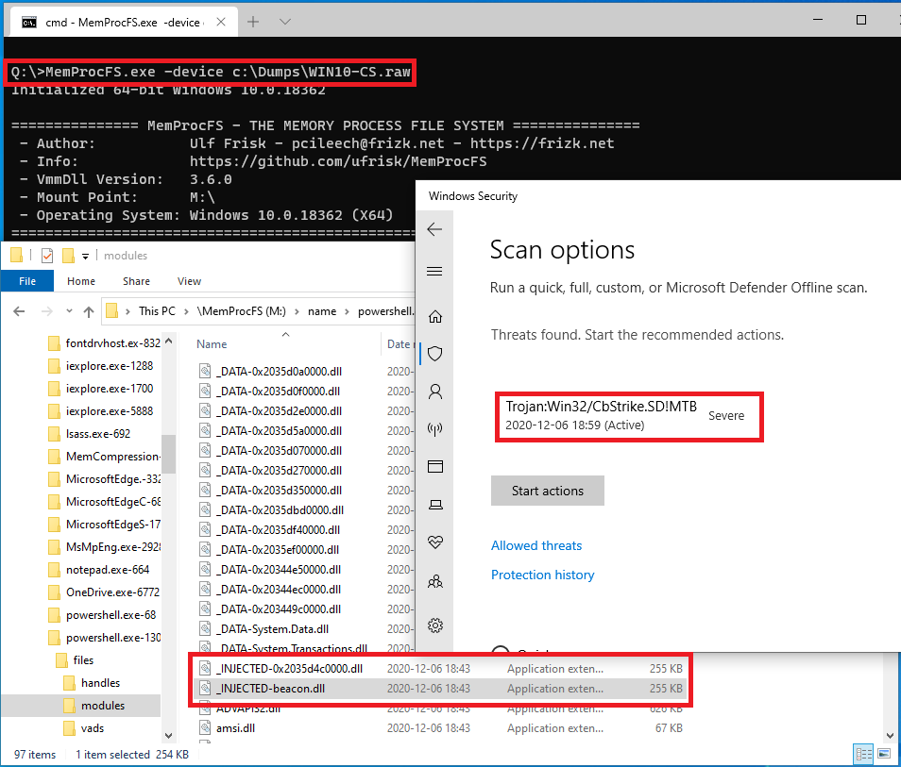Open Virus & threat protection shield icon
901x767 pixels.
435,354
